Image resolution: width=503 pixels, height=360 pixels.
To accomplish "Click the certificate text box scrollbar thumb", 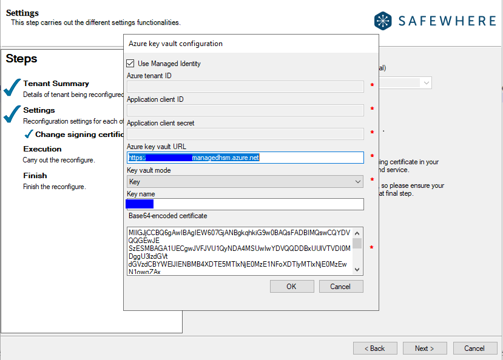I will pos(357,243).
